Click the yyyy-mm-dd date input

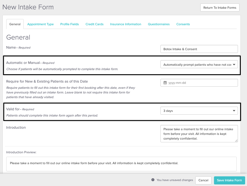point(201,83)
